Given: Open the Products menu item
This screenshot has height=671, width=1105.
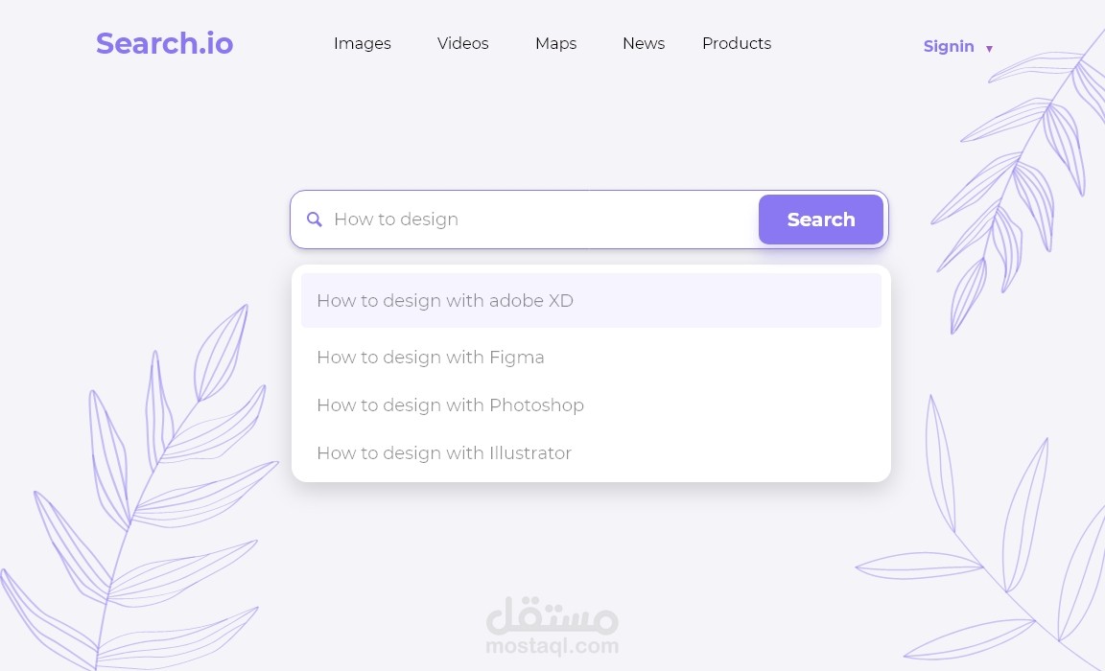Looking at the screenshot, I should pos(737,44).
